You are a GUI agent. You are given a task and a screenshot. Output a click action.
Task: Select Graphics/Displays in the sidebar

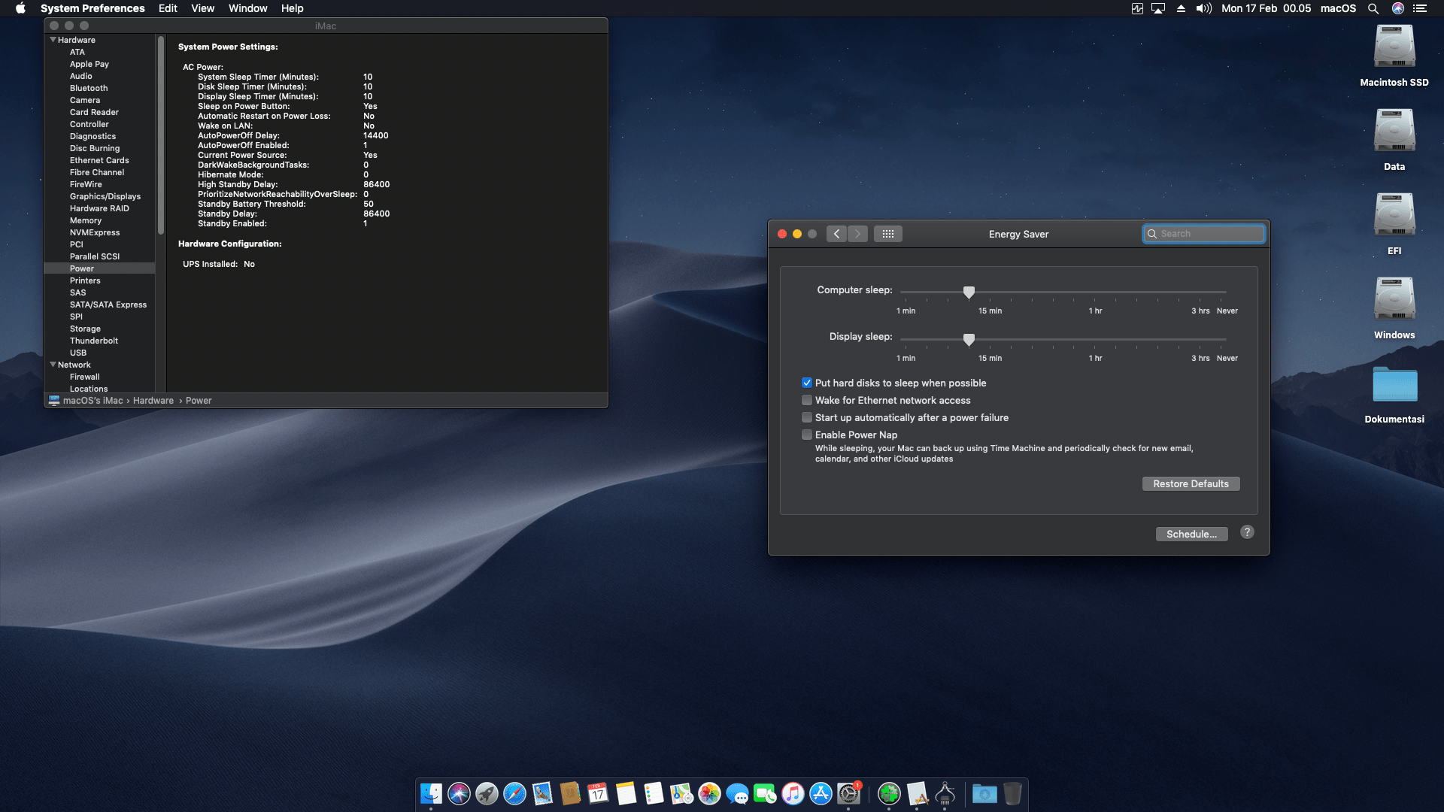(105, 196)
